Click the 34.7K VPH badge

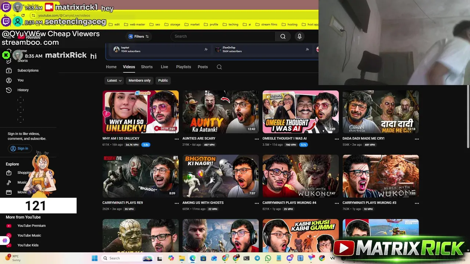[x=132, y=145]
